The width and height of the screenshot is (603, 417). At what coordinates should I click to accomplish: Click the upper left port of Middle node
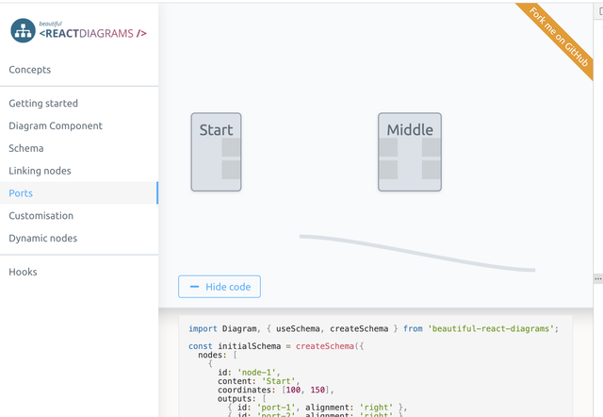[x=388, y=147]
